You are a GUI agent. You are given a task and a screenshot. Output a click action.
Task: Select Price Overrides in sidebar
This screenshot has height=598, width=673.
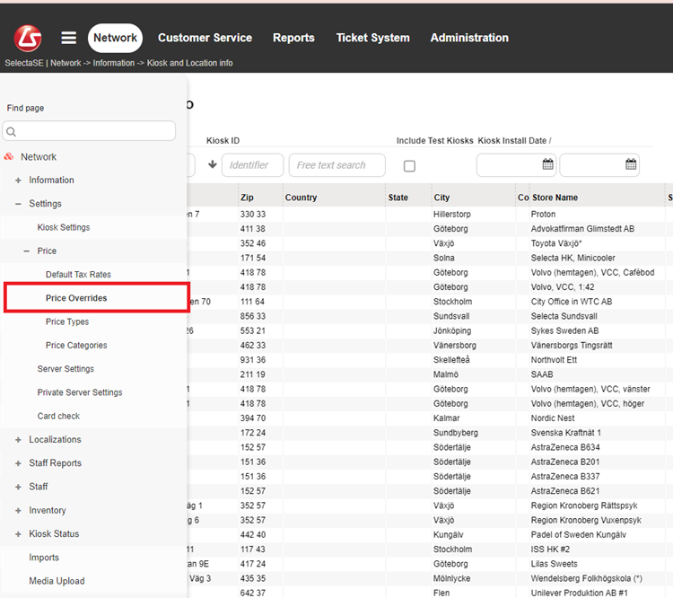pyautogui.click(x=76, y=298)
